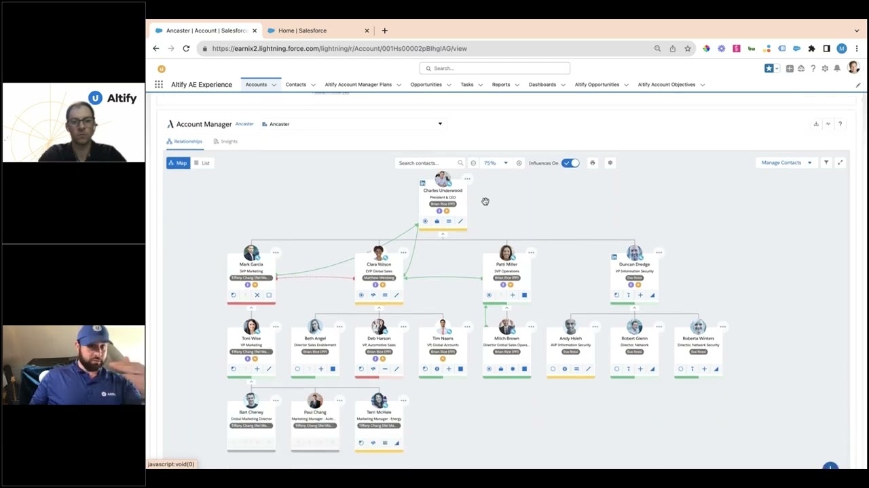This screenshot has height=488, width=869.
Task: Click zoom out minus button beside 75%
Action: 473,163
